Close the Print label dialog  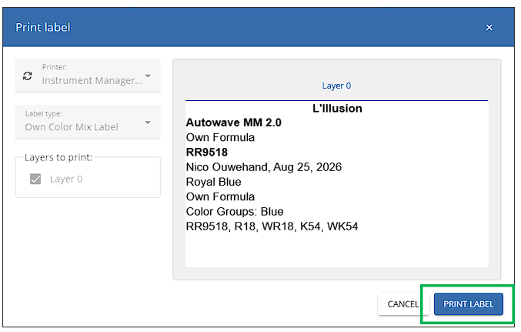(489, 28)
